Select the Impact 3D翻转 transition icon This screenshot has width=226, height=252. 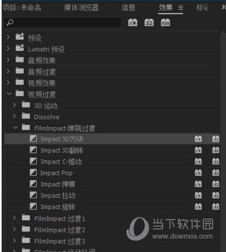tap(33, 150)
